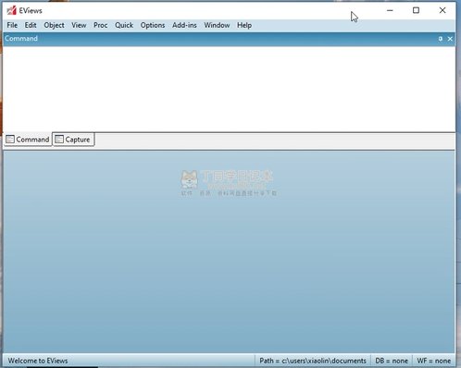Screen dimensions: 461x368
Task: Click the Welcome to EViews status text
Action: (38, 361)
